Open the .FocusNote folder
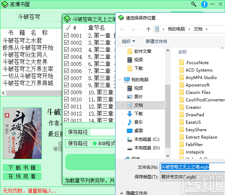 [194, 63]
